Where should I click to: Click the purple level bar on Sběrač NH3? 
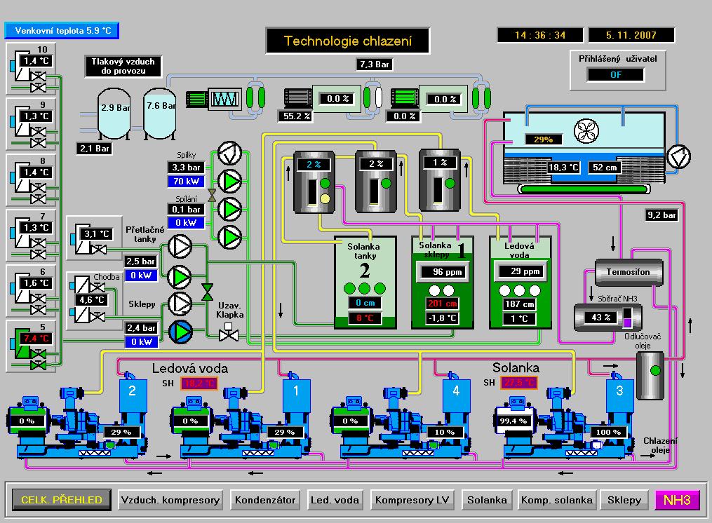coord(627,318)
